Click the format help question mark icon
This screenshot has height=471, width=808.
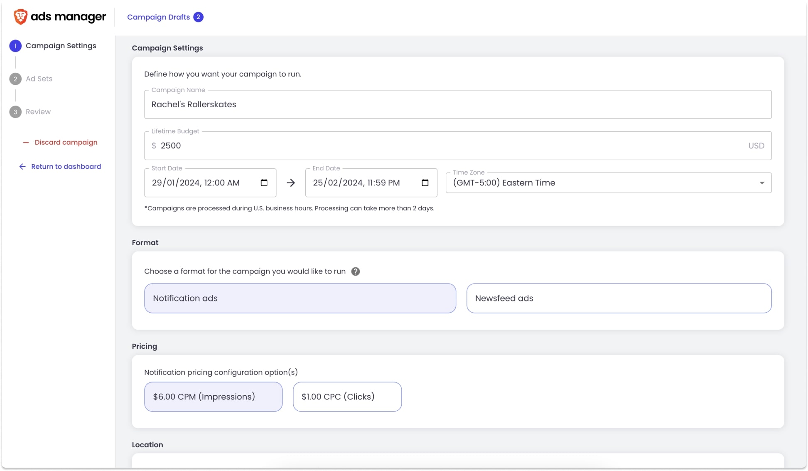pos(355,271)
